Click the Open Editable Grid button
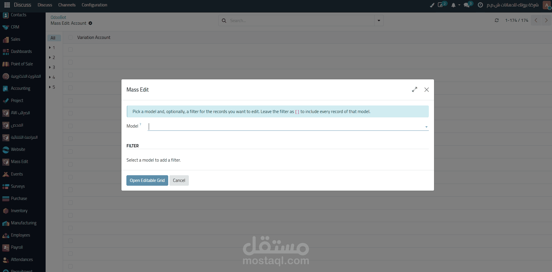 pos(147,180)
